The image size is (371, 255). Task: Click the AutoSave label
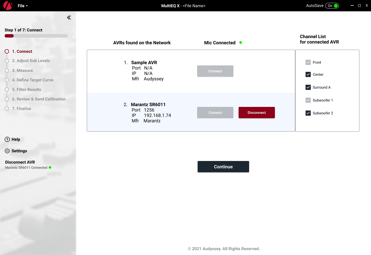pyautogui.click(x=315, y=6)
